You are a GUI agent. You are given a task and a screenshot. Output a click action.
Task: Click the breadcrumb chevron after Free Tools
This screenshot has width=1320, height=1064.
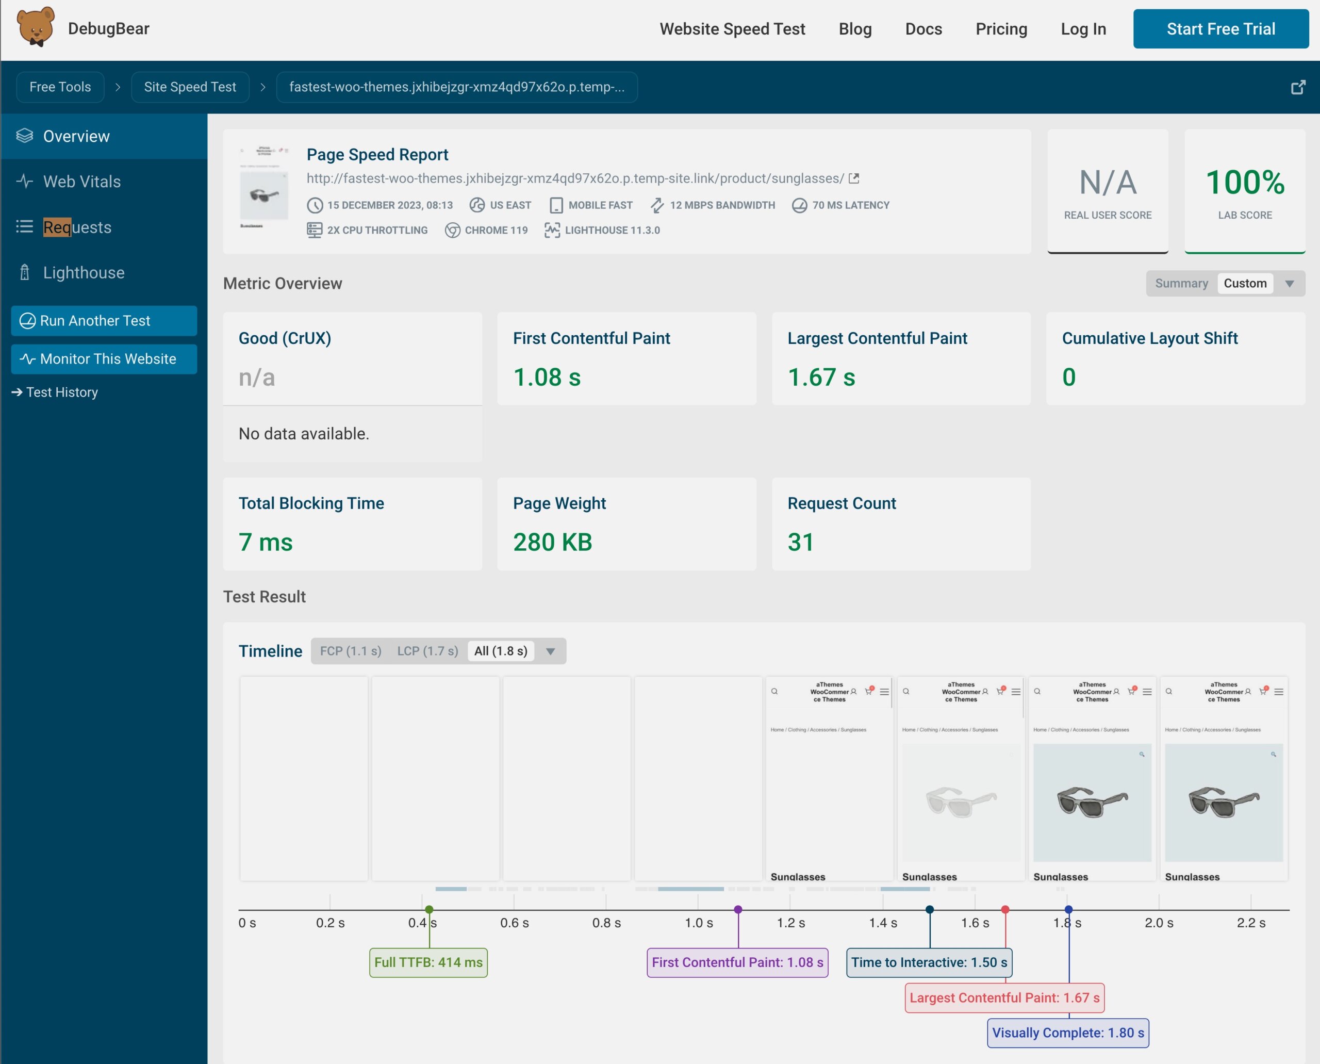coord(118,87)
